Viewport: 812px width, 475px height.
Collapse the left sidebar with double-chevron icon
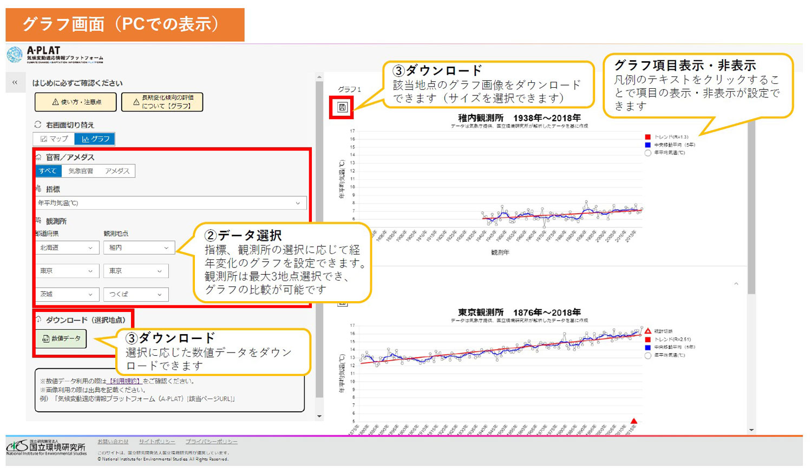(15, 83)
